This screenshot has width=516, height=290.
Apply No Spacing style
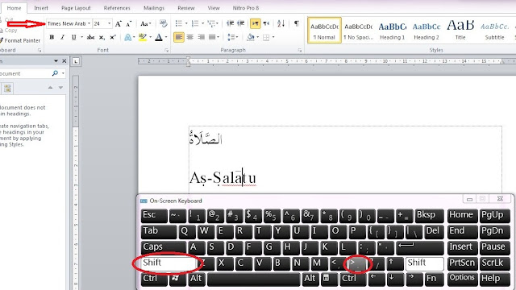coord(358,31)
